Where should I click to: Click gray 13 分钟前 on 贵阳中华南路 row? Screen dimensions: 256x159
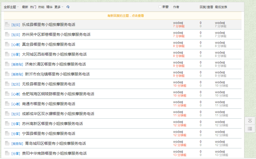pos(222,155)
